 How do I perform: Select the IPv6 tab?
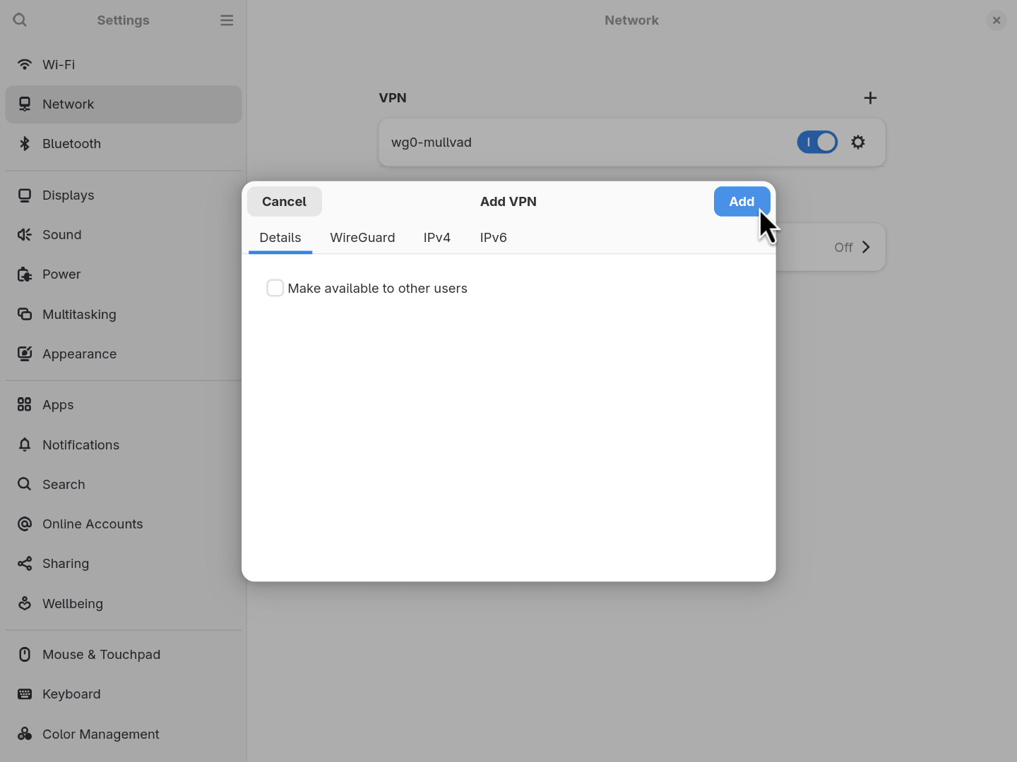[493, 238]
